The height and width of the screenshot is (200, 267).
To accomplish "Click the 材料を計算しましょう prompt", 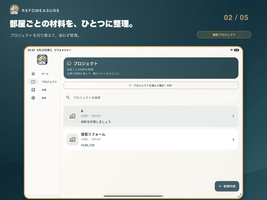I will point(96,122).
